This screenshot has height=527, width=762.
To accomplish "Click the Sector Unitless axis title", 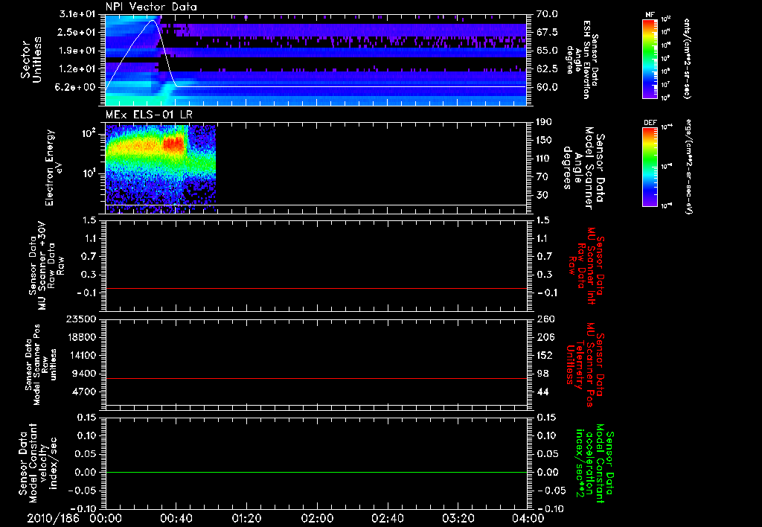I will pyautogui.click(x=31, y=60).
